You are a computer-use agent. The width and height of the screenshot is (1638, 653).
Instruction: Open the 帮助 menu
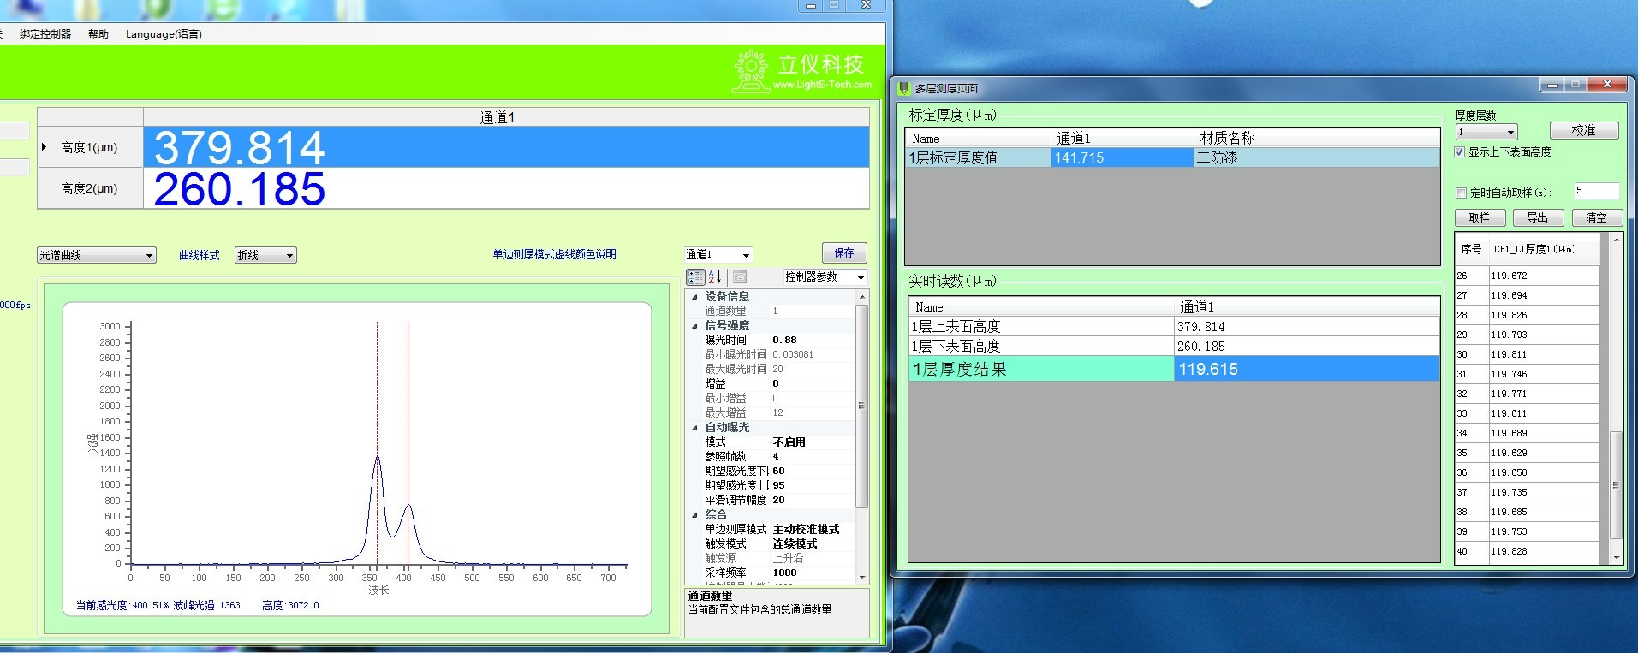[x=98, y=34]
